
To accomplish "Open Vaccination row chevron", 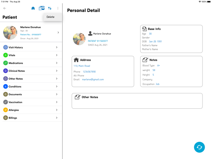I will [x=57, y=102].
